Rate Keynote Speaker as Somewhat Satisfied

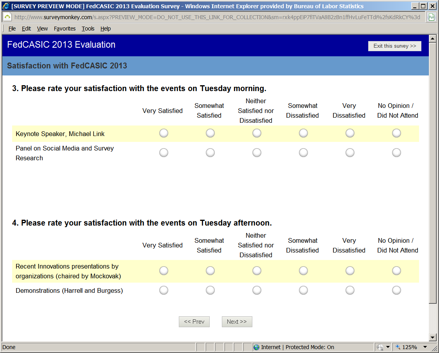(x=210, y=133)
